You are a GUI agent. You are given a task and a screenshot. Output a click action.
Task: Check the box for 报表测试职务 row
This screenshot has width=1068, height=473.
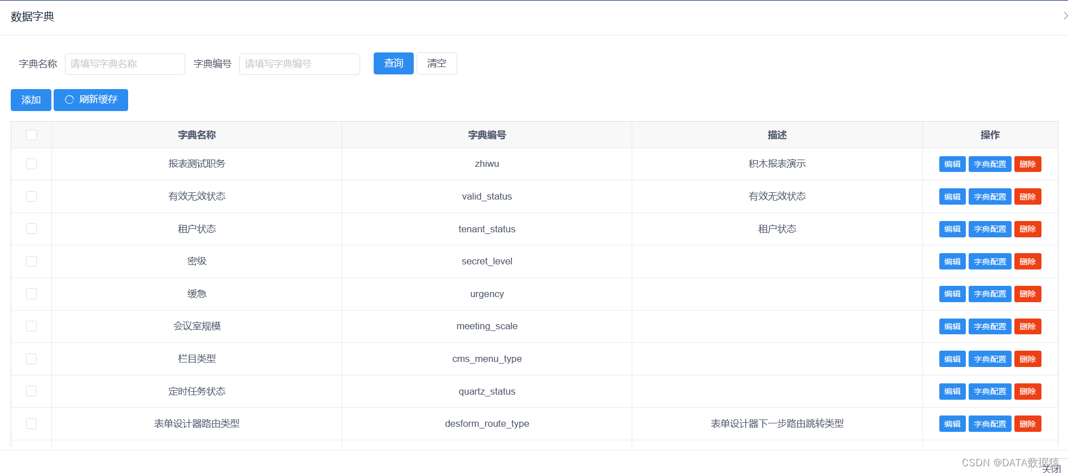[x=31, y=164]
